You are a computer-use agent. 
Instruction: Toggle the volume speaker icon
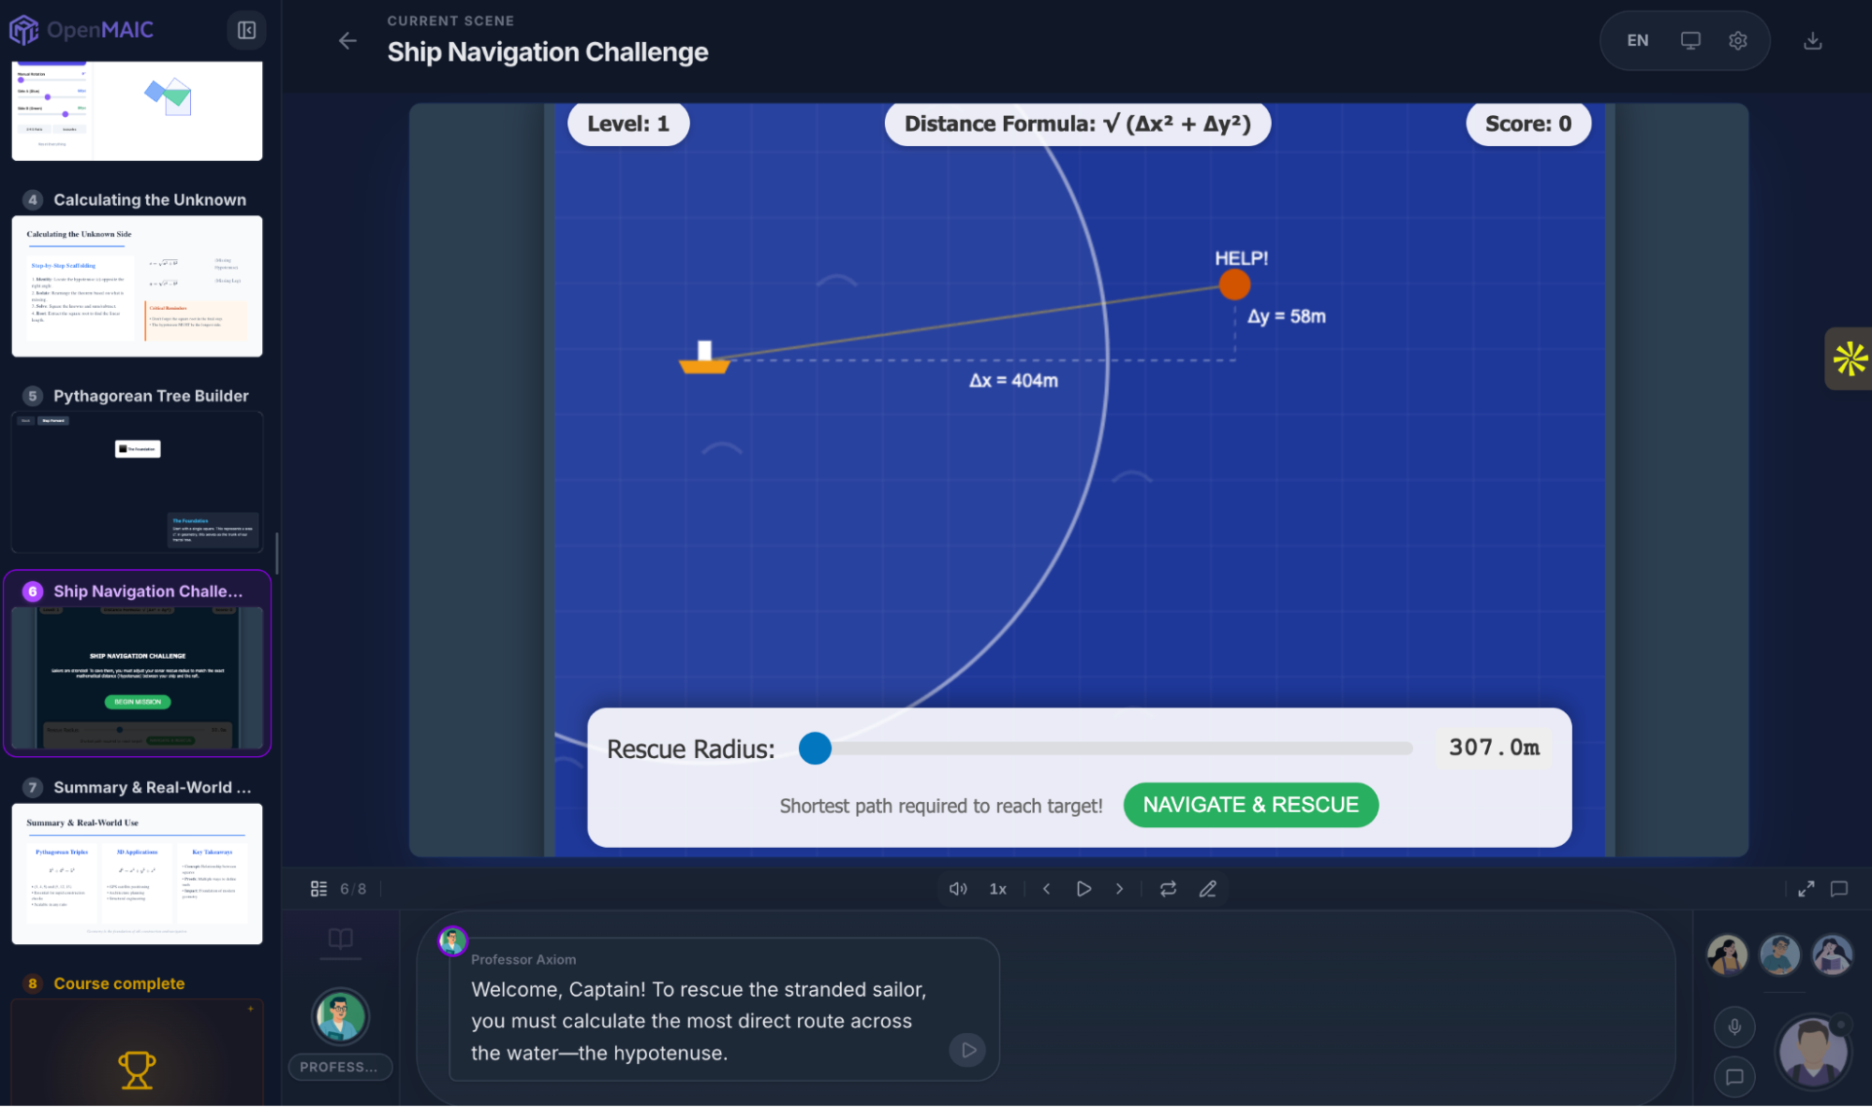pos(958,888)
